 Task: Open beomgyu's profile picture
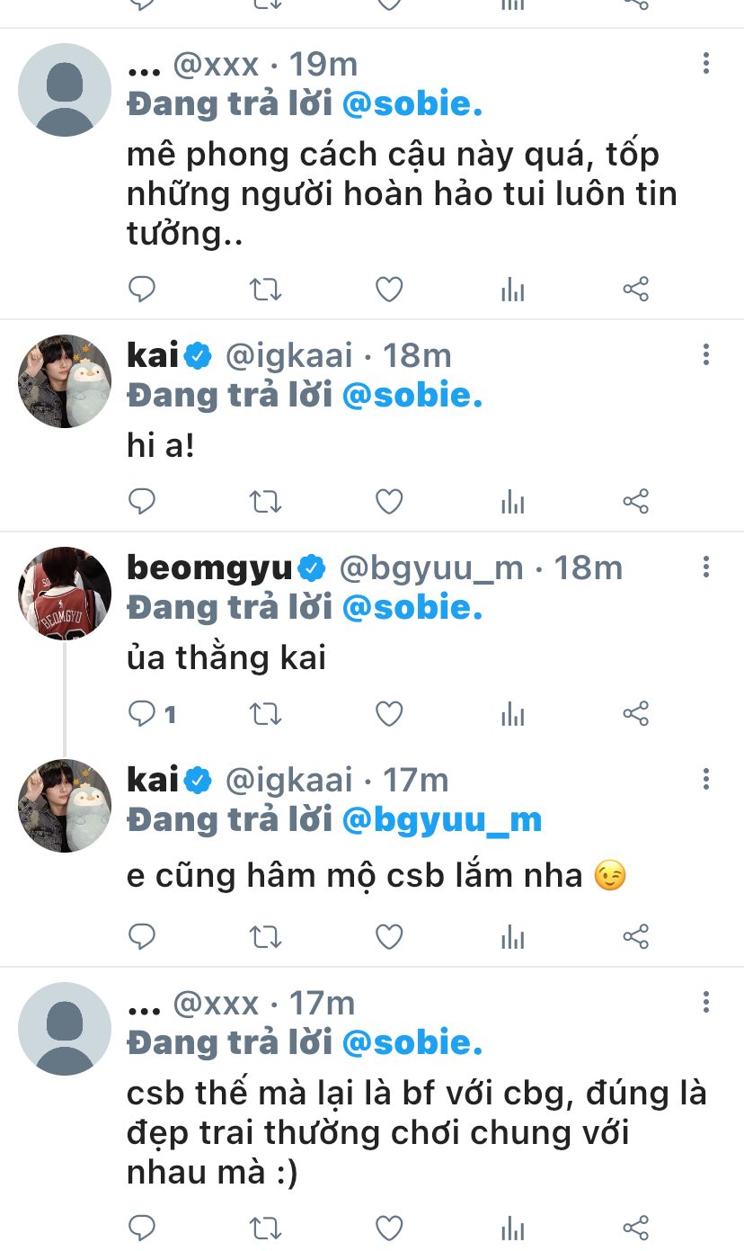click(x=65, y=593)
